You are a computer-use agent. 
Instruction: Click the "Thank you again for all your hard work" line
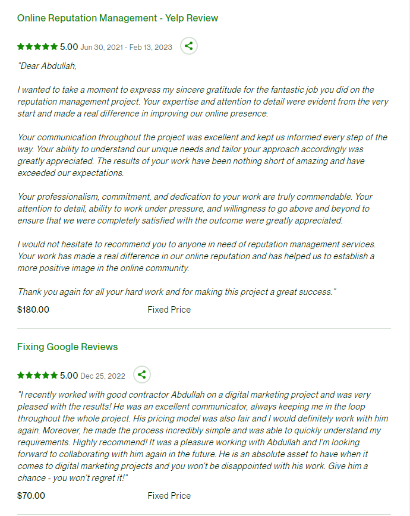click(176, 292)
